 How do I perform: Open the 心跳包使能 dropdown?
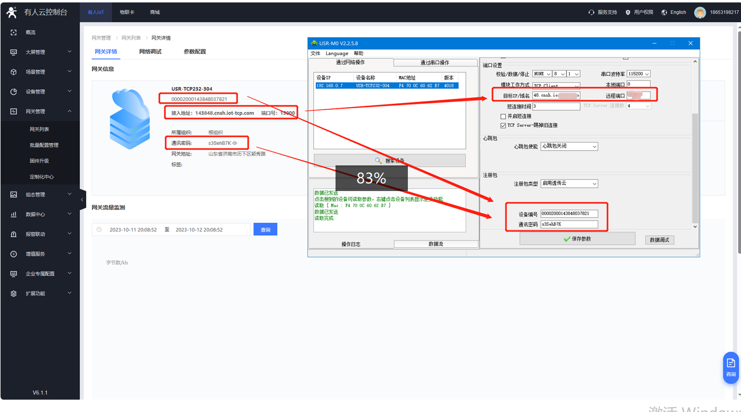point(569,146)
